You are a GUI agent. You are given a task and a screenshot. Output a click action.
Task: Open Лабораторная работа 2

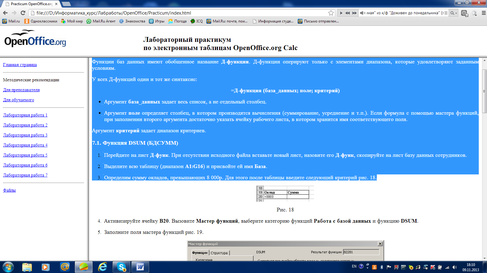[25, 125]
